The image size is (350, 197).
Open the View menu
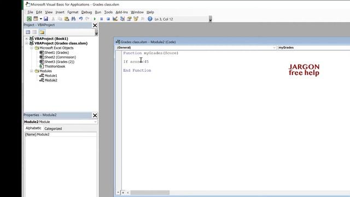(x=49, y=12)
